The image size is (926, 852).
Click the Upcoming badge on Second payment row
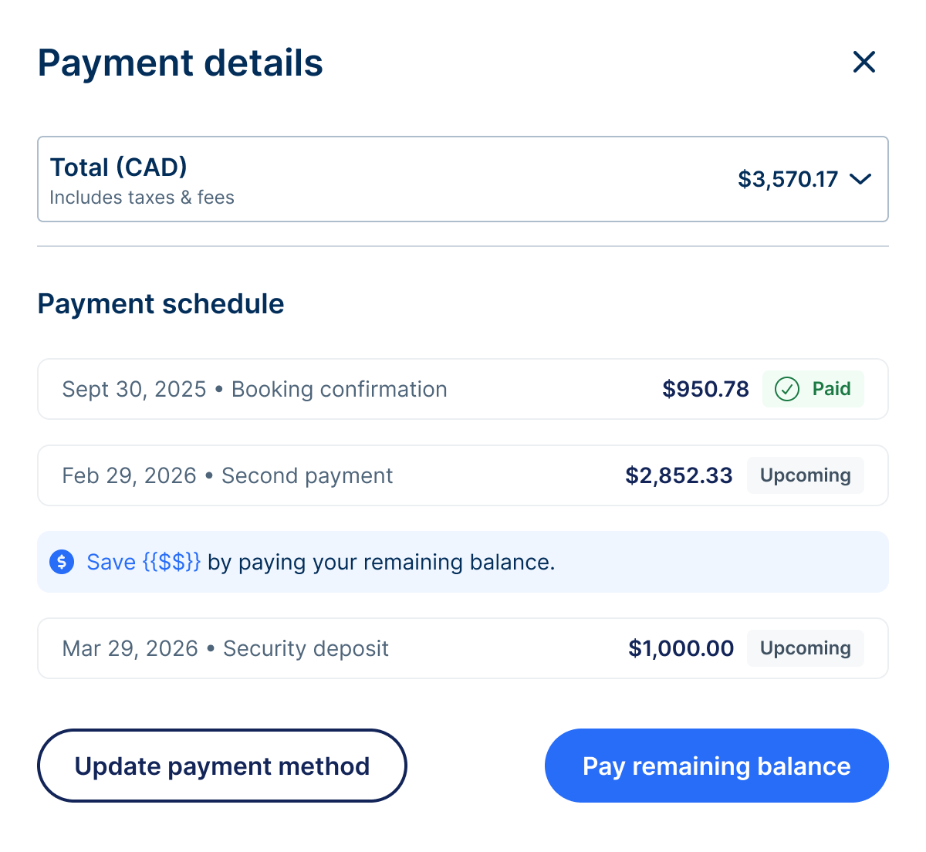tap(805, 475)
